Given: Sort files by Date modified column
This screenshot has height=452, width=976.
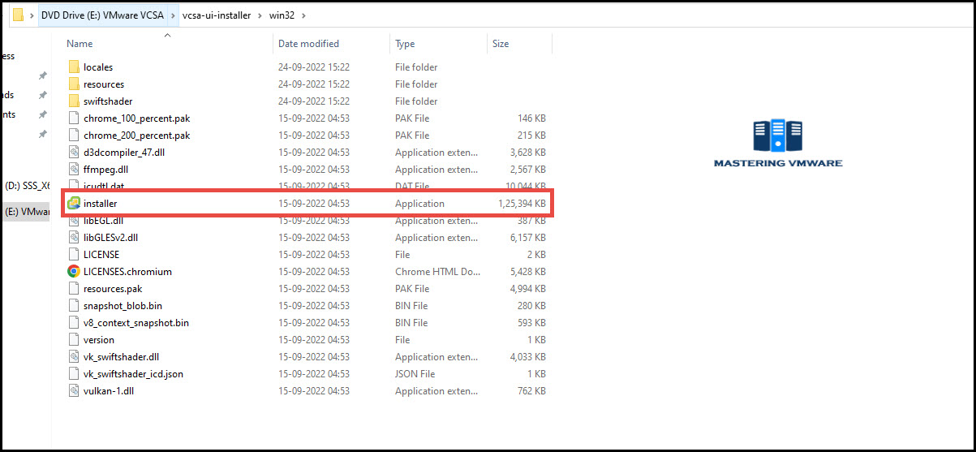Looking at the screenshot, I should (308, 44).
